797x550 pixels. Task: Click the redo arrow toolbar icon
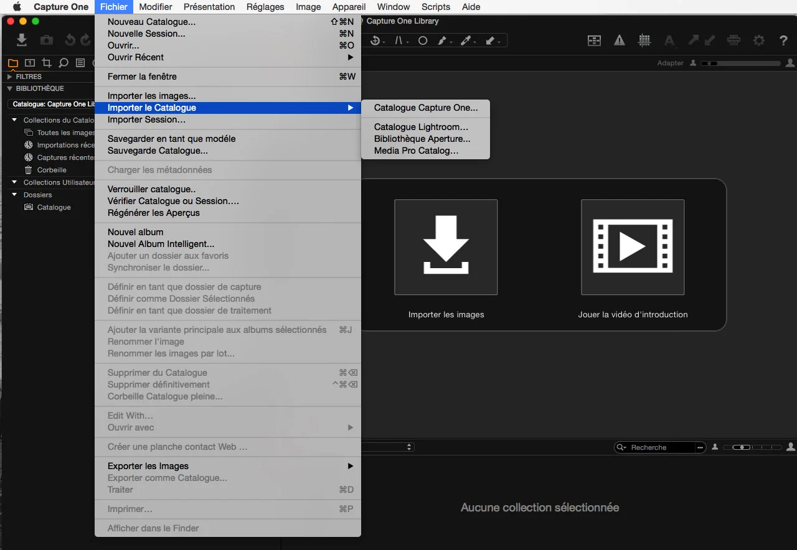85,40
